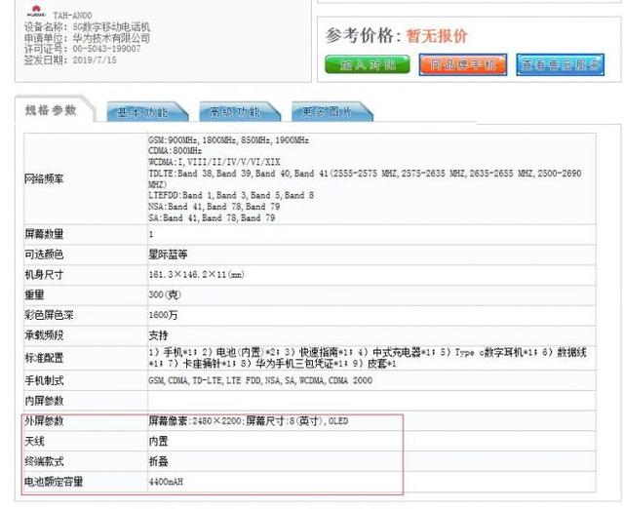Click the 承载频段 row label
This screenshot has height=509, width=624.
[44, 335]
